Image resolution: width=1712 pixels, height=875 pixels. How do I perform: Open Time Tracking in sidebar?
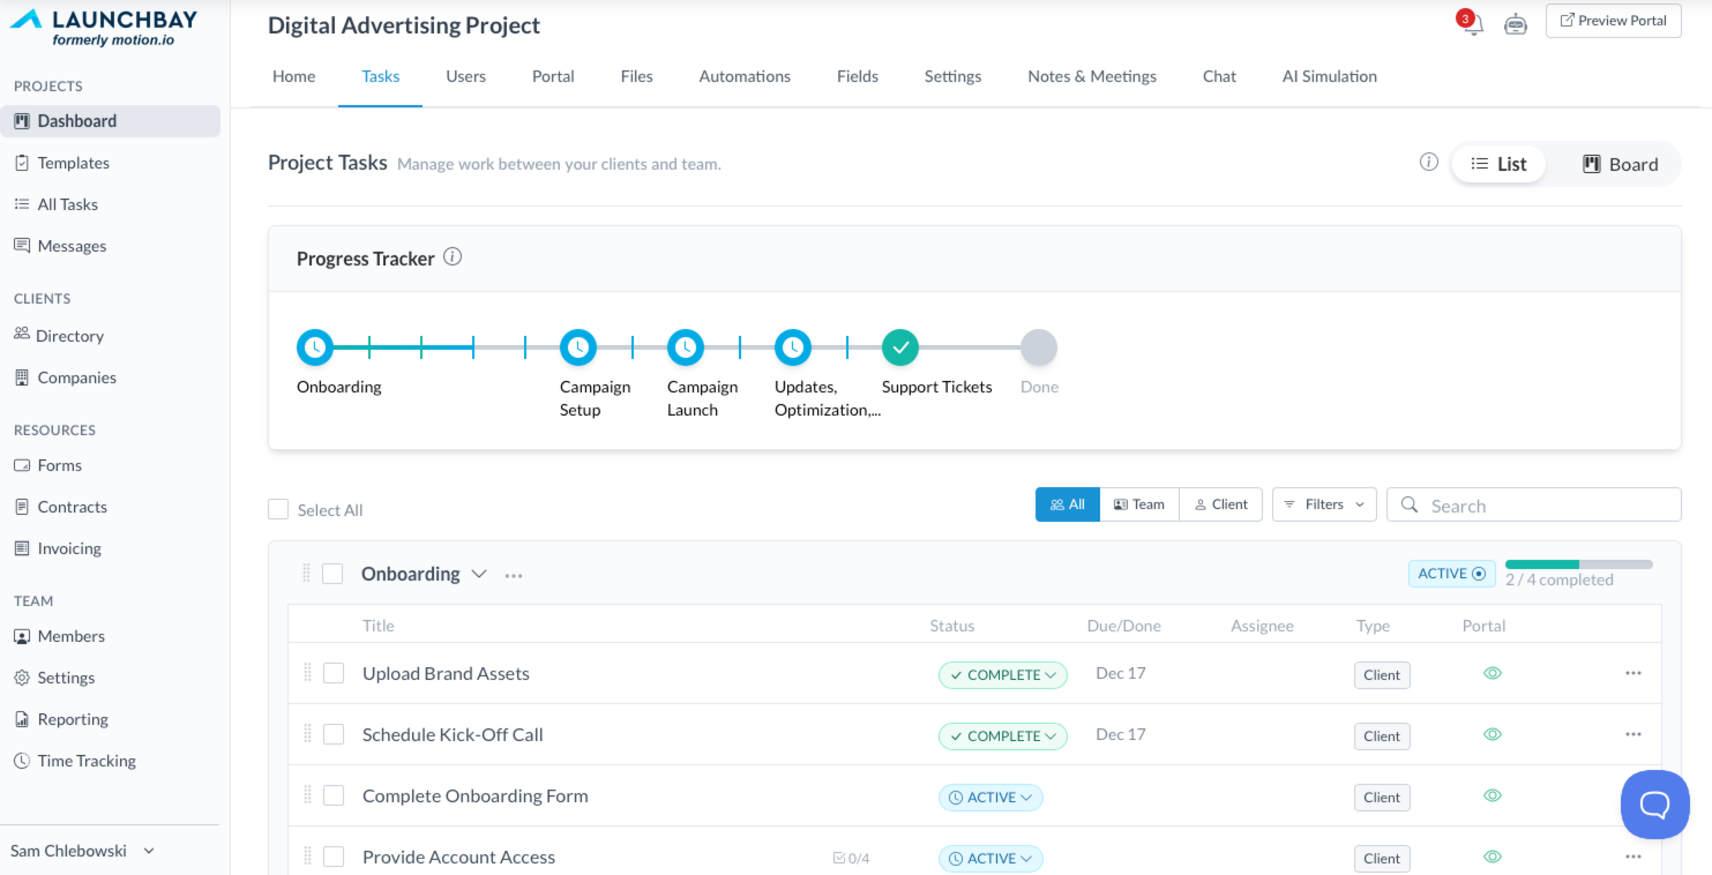click(87, 761)
